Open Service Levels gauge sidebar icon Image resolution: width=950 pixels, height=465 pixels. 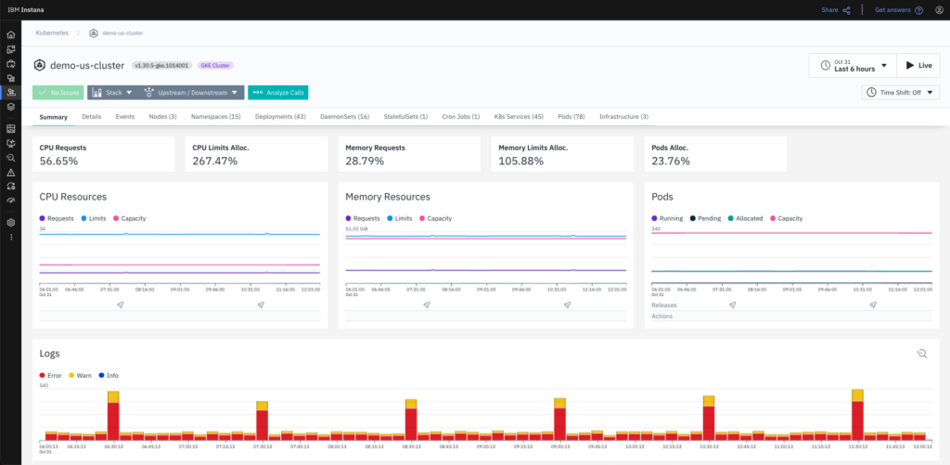tap(10, 200)
